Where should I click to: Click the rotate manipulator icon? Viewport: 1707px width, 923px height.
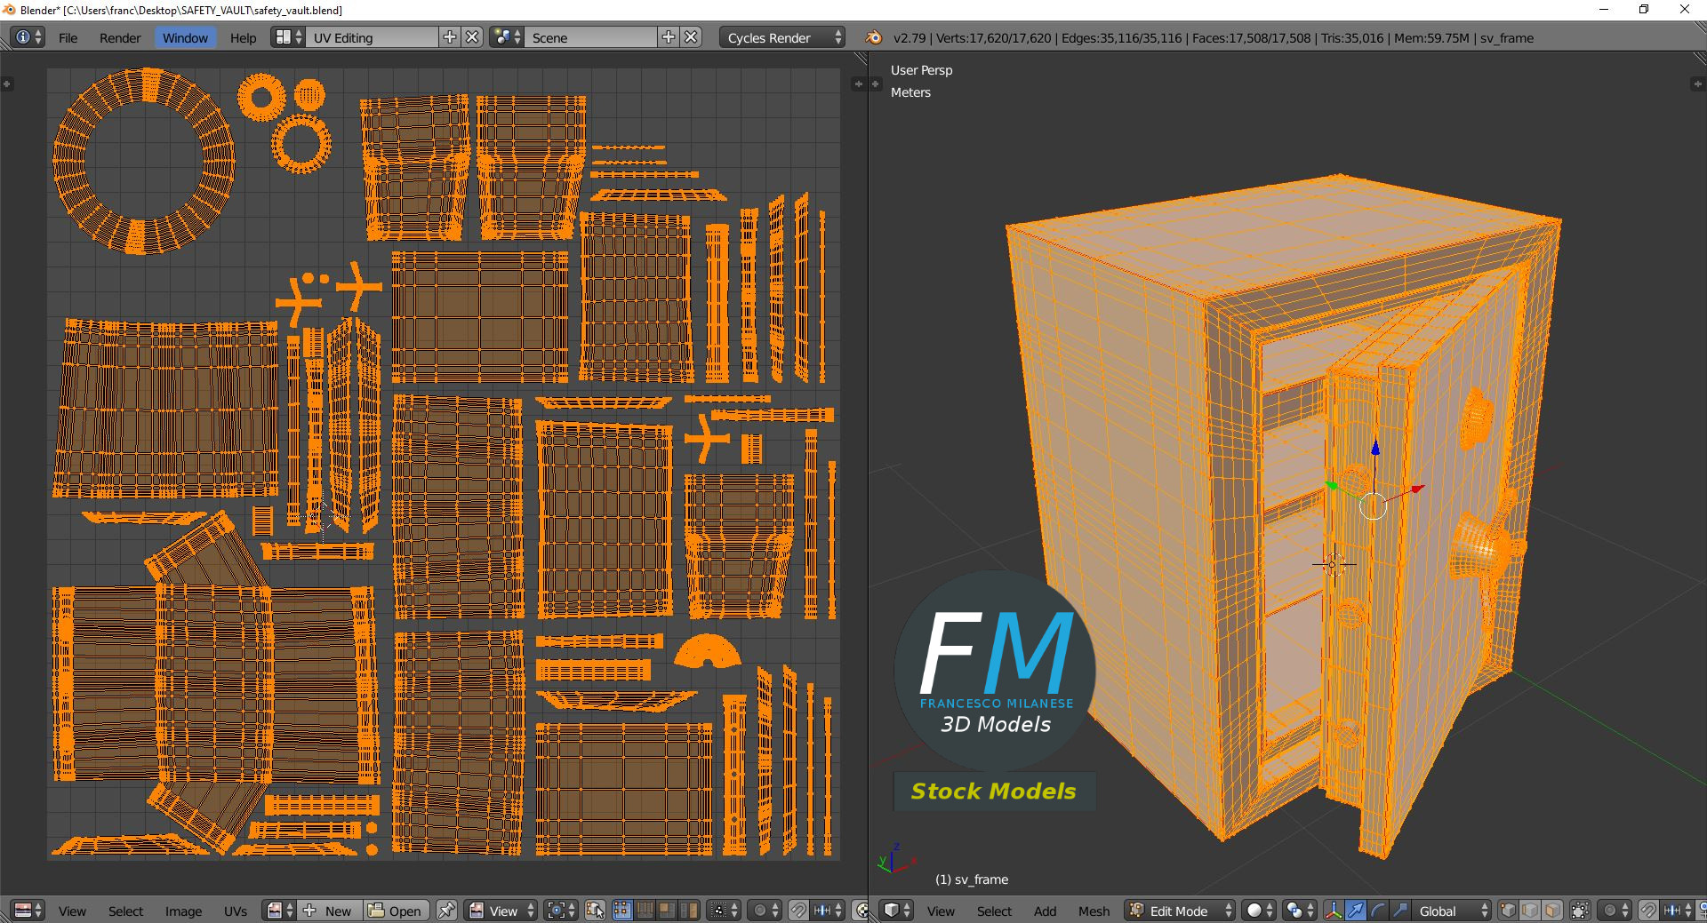pos(1377,911)
